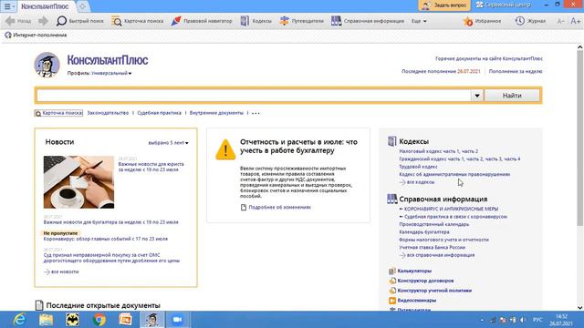The image size is (584, 328).
Task: Go forward with the forward arrow
Action: point(43,21)
